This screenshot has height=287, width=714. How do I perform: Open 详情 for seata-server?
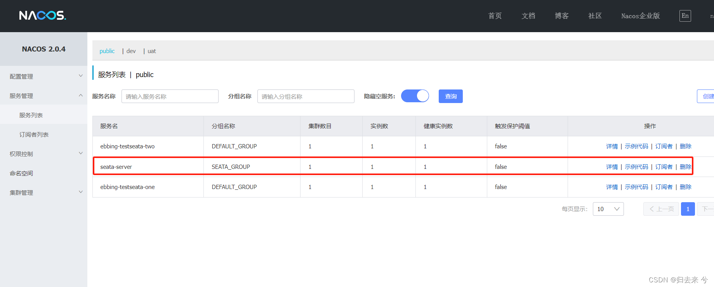(612, 167)
